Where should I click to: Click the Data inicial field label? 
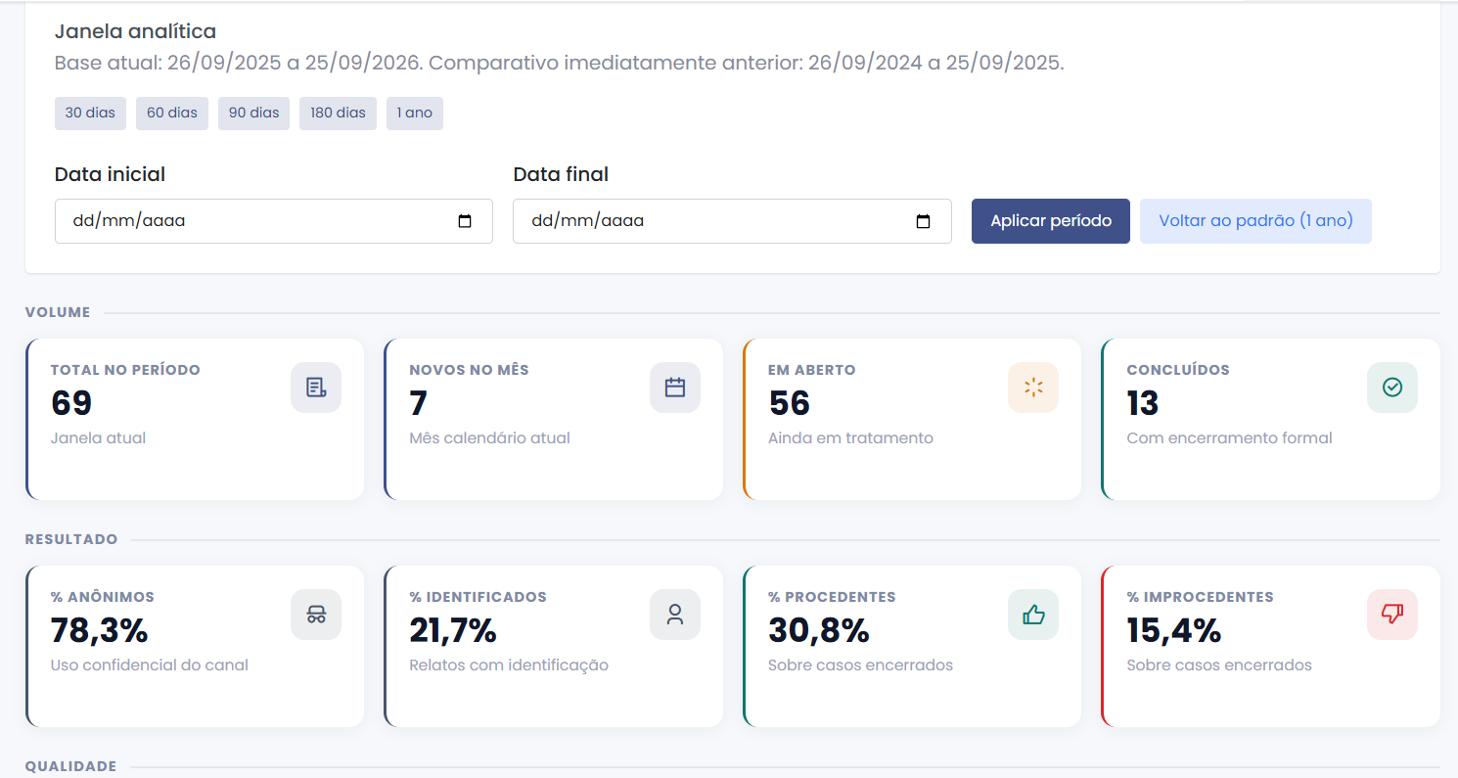point(110,174)
